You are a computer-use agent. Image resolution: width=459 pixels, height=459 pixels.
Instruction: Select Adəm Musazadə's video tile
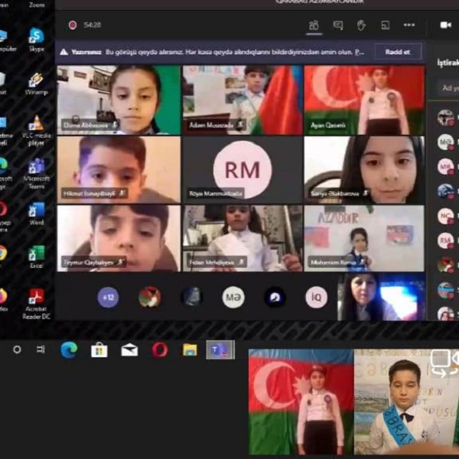click(243, 100)
